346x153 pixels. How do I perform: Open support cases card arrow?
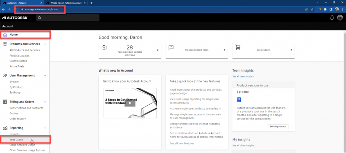224,50
